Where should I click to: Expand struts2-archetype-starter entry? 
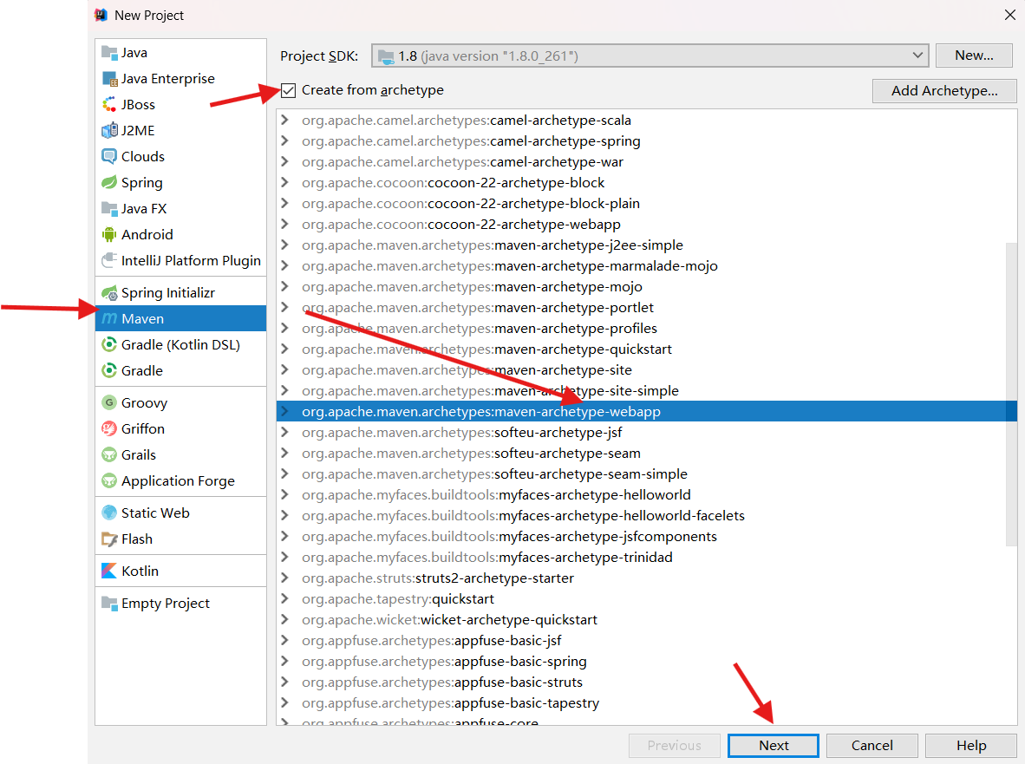pyautogui.click(x=284, y=578)
